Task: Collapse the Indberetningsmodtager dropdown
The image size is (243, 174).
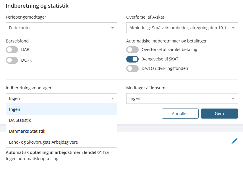Action: pyautogui.click(x=61, y=99)
